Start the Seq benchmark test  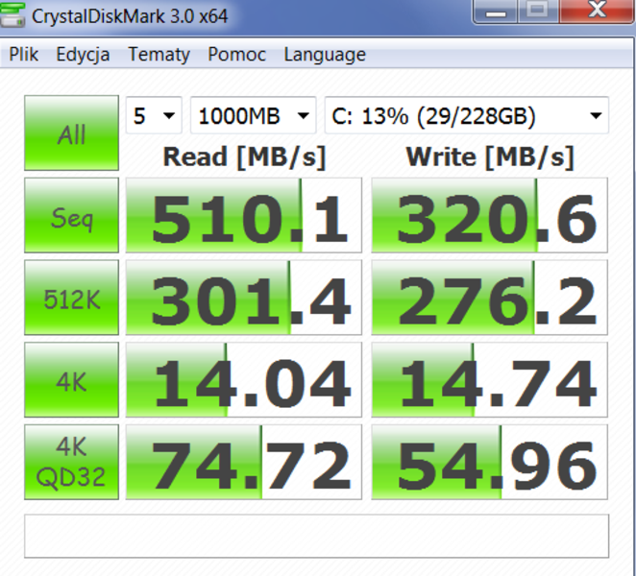pos(71,215)
